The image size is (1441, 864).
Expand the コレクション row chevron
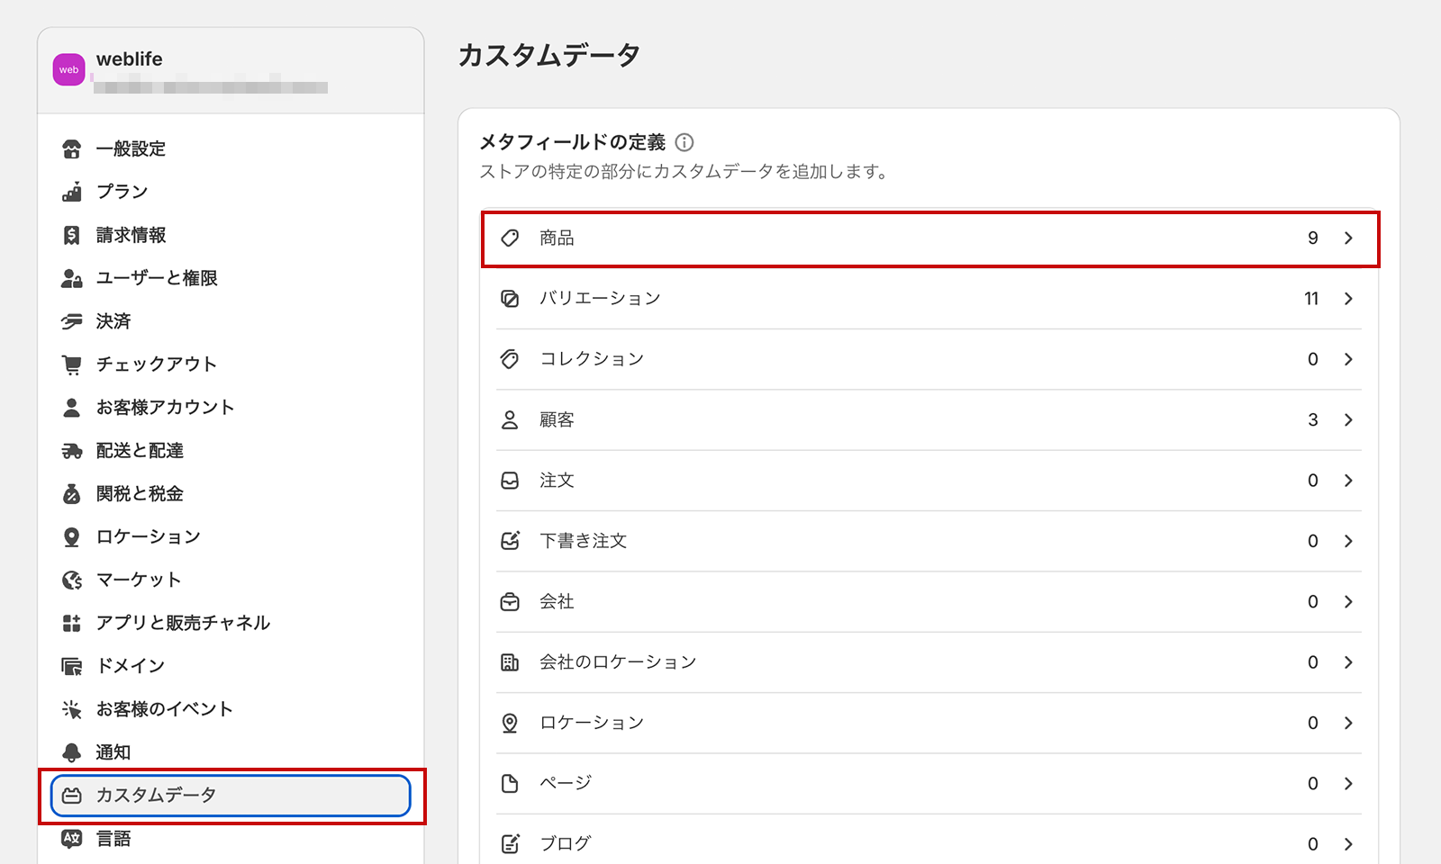click(x=1348, y=359)
